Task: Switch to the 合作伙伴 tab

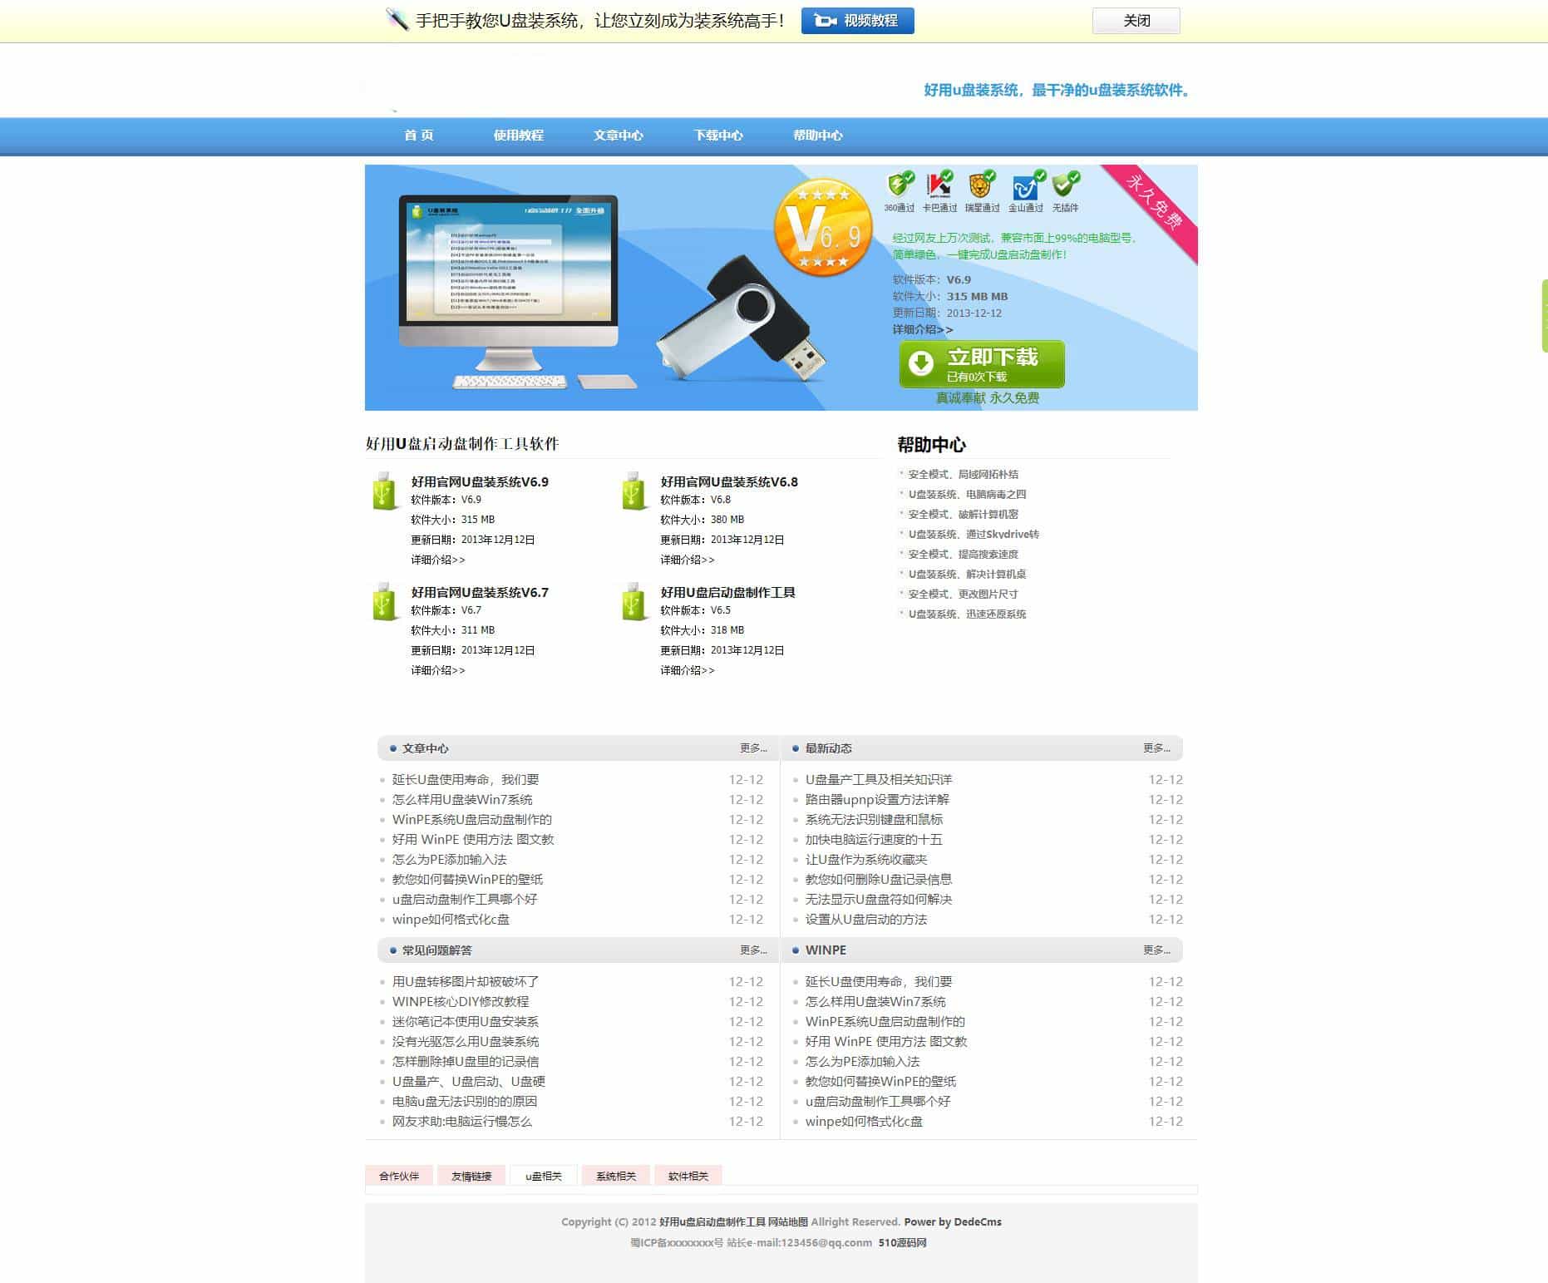Action: [x=399, y=1176]
